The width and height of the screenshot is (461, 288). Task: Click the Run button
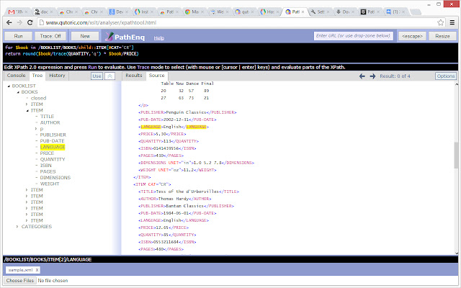coord(18,36)
